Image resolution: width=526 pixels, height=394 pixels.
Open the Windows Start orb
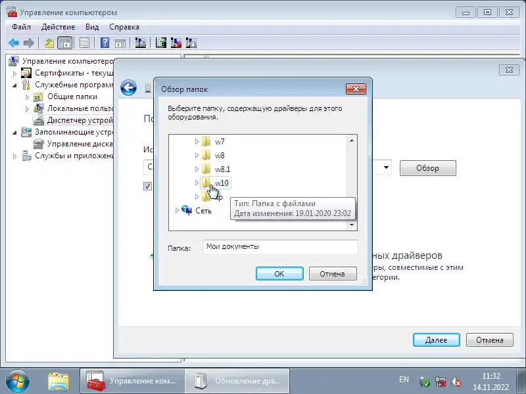18,382
